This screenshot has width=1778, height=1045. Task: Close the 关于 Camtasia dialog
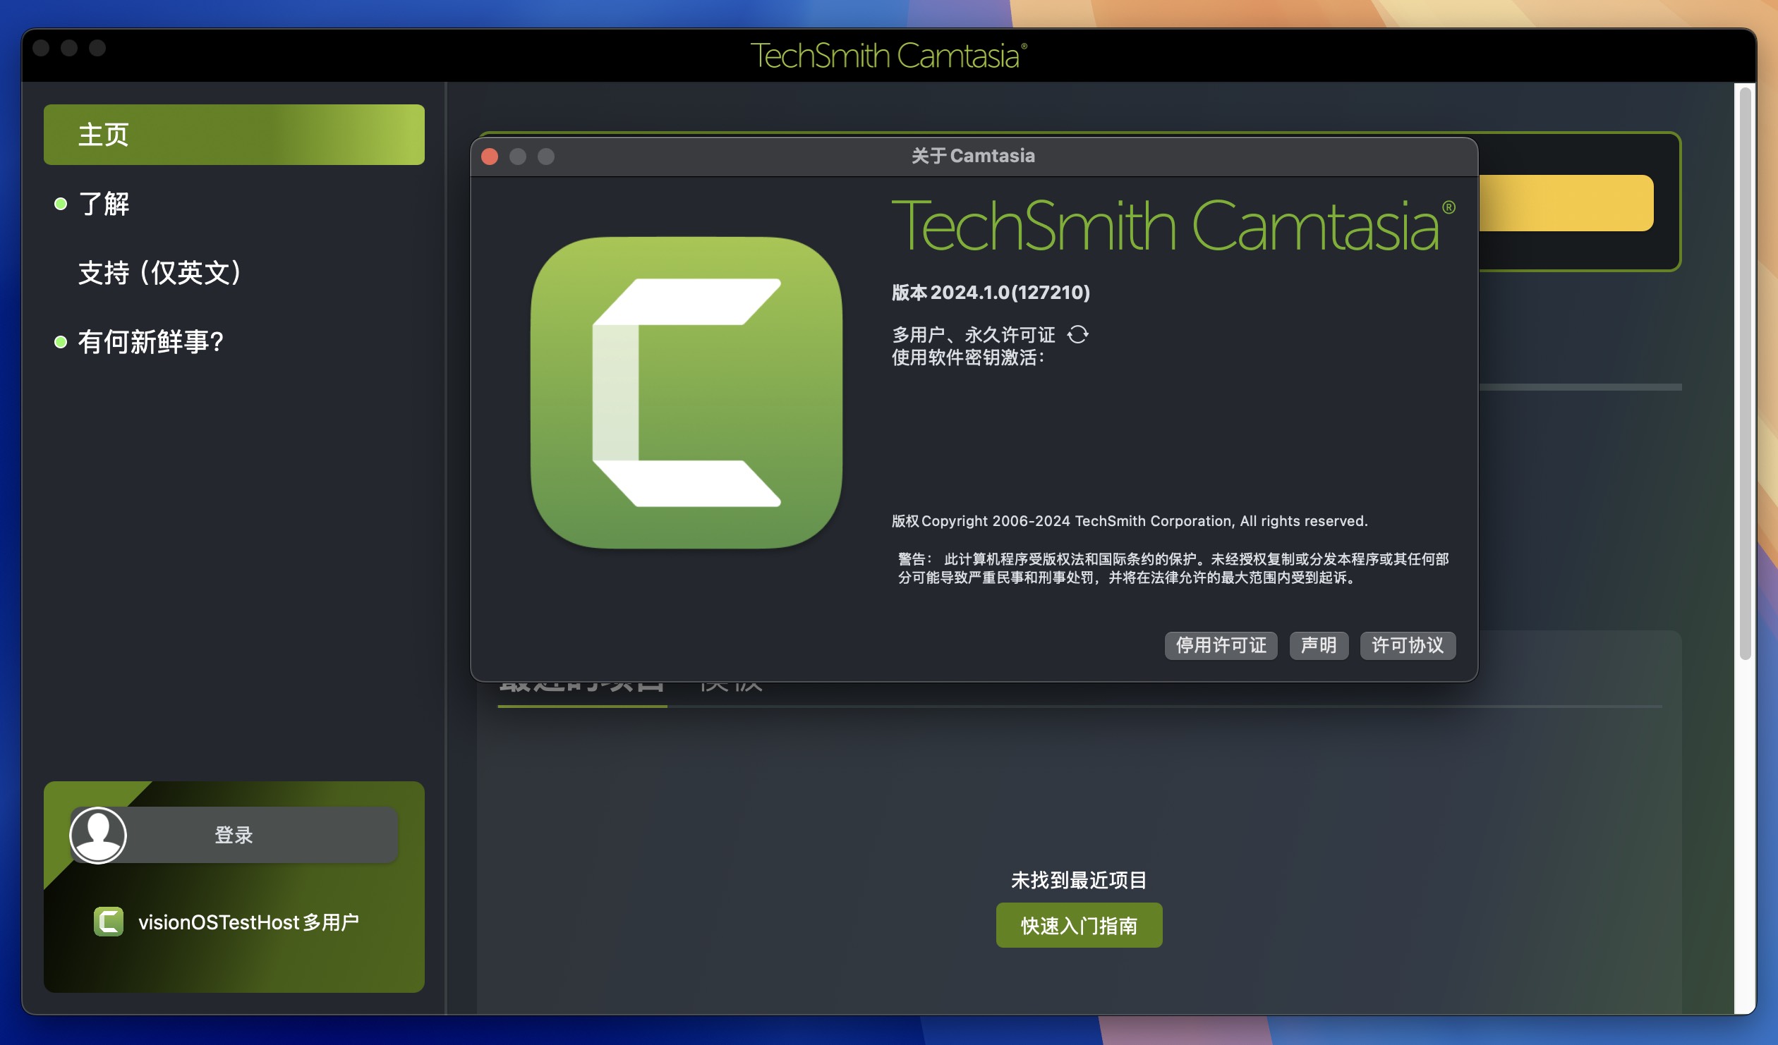pos(490,156)
